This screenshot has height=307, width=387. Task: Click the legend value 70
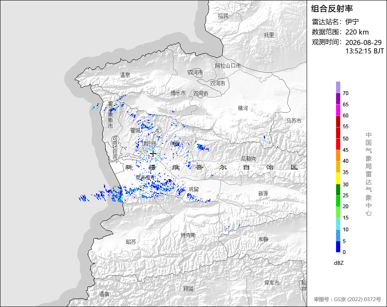click(345, 93)
